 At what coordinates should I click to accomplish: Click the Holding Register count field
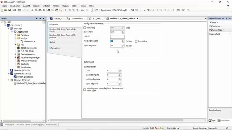point(116,41)
